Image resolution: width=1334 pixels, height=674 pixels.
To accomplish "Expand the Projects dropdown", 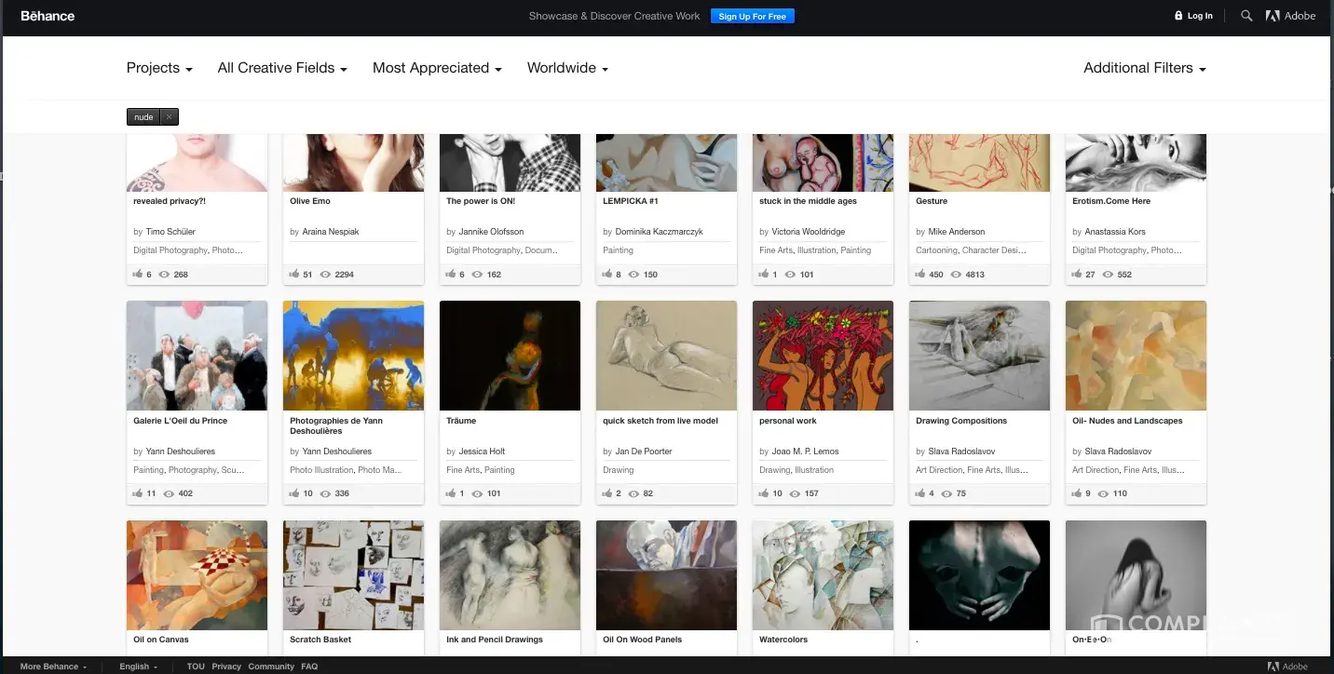I will pyautogui.click(x=159, y=68).
